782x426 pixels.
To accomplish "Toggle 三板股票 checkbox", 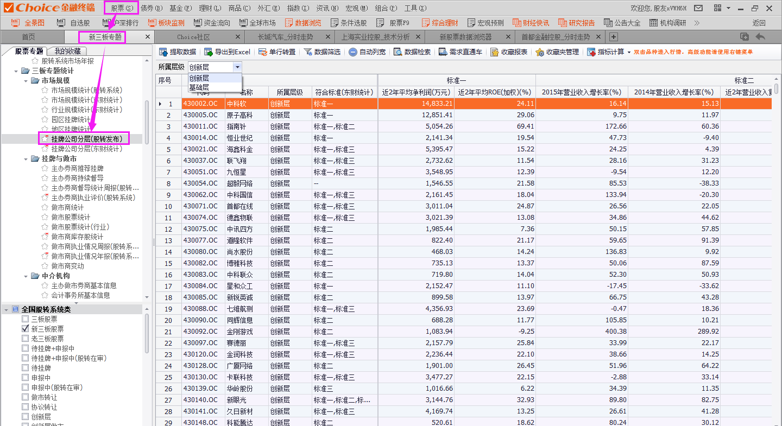I will tap(26, 319).
